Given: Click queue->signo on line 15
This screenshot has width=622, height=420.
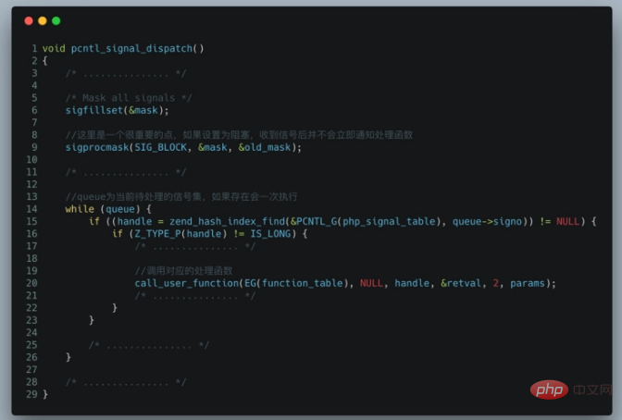Looking at the screenshot, I should click(487, 221).
